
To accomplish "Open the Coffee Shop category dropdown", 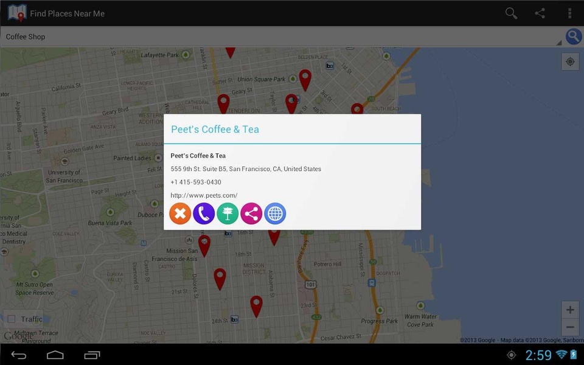I will 281,36.
